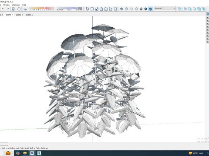Toggle the X-Ray face style
This screenshot has width=209, height=156.
coord(121,9)
